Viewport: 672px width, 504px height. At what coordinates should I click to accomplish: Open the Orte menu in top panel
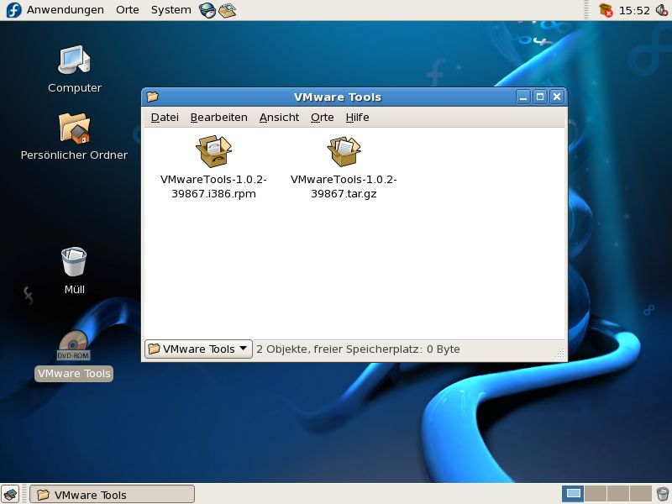[x=128, y=10]
